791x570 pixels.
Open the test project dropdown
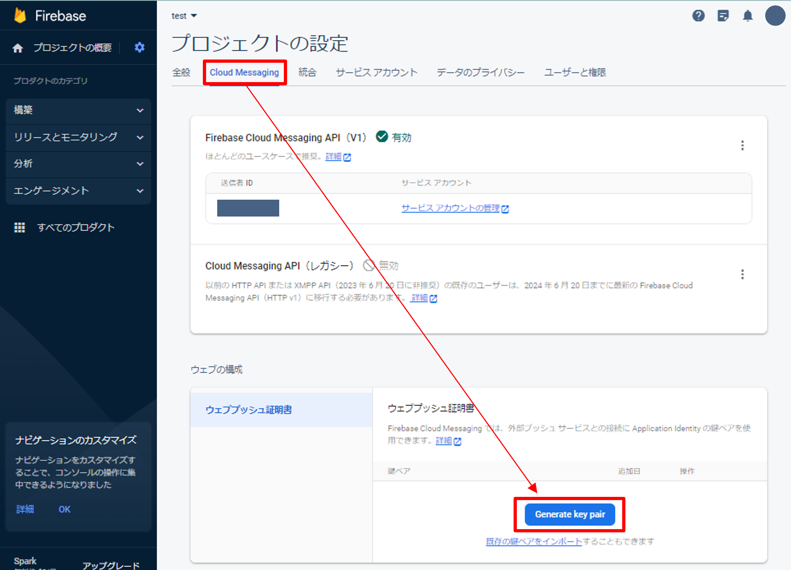point(184,16)
